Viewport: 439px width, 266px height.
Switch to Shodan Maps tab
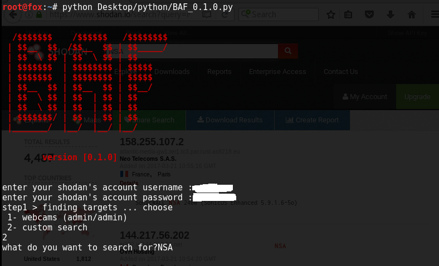click(87, 120)
